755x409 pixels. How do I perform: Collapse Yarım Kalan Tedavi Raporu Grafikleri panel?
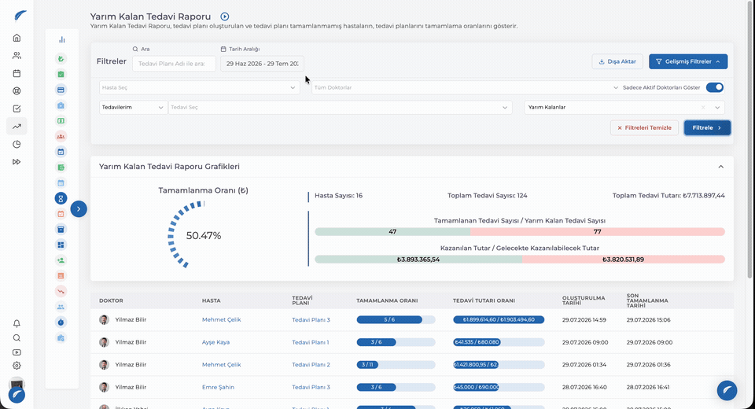[x=721, y=167]
